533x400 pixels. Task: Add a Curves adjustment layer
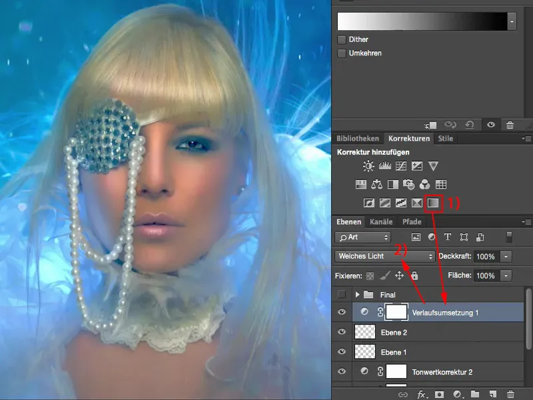[x=401, y=166]
